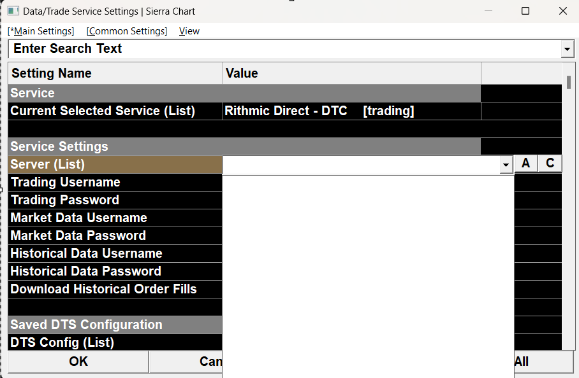
Task: Open the View menu
Action: (x=189, y=31)
